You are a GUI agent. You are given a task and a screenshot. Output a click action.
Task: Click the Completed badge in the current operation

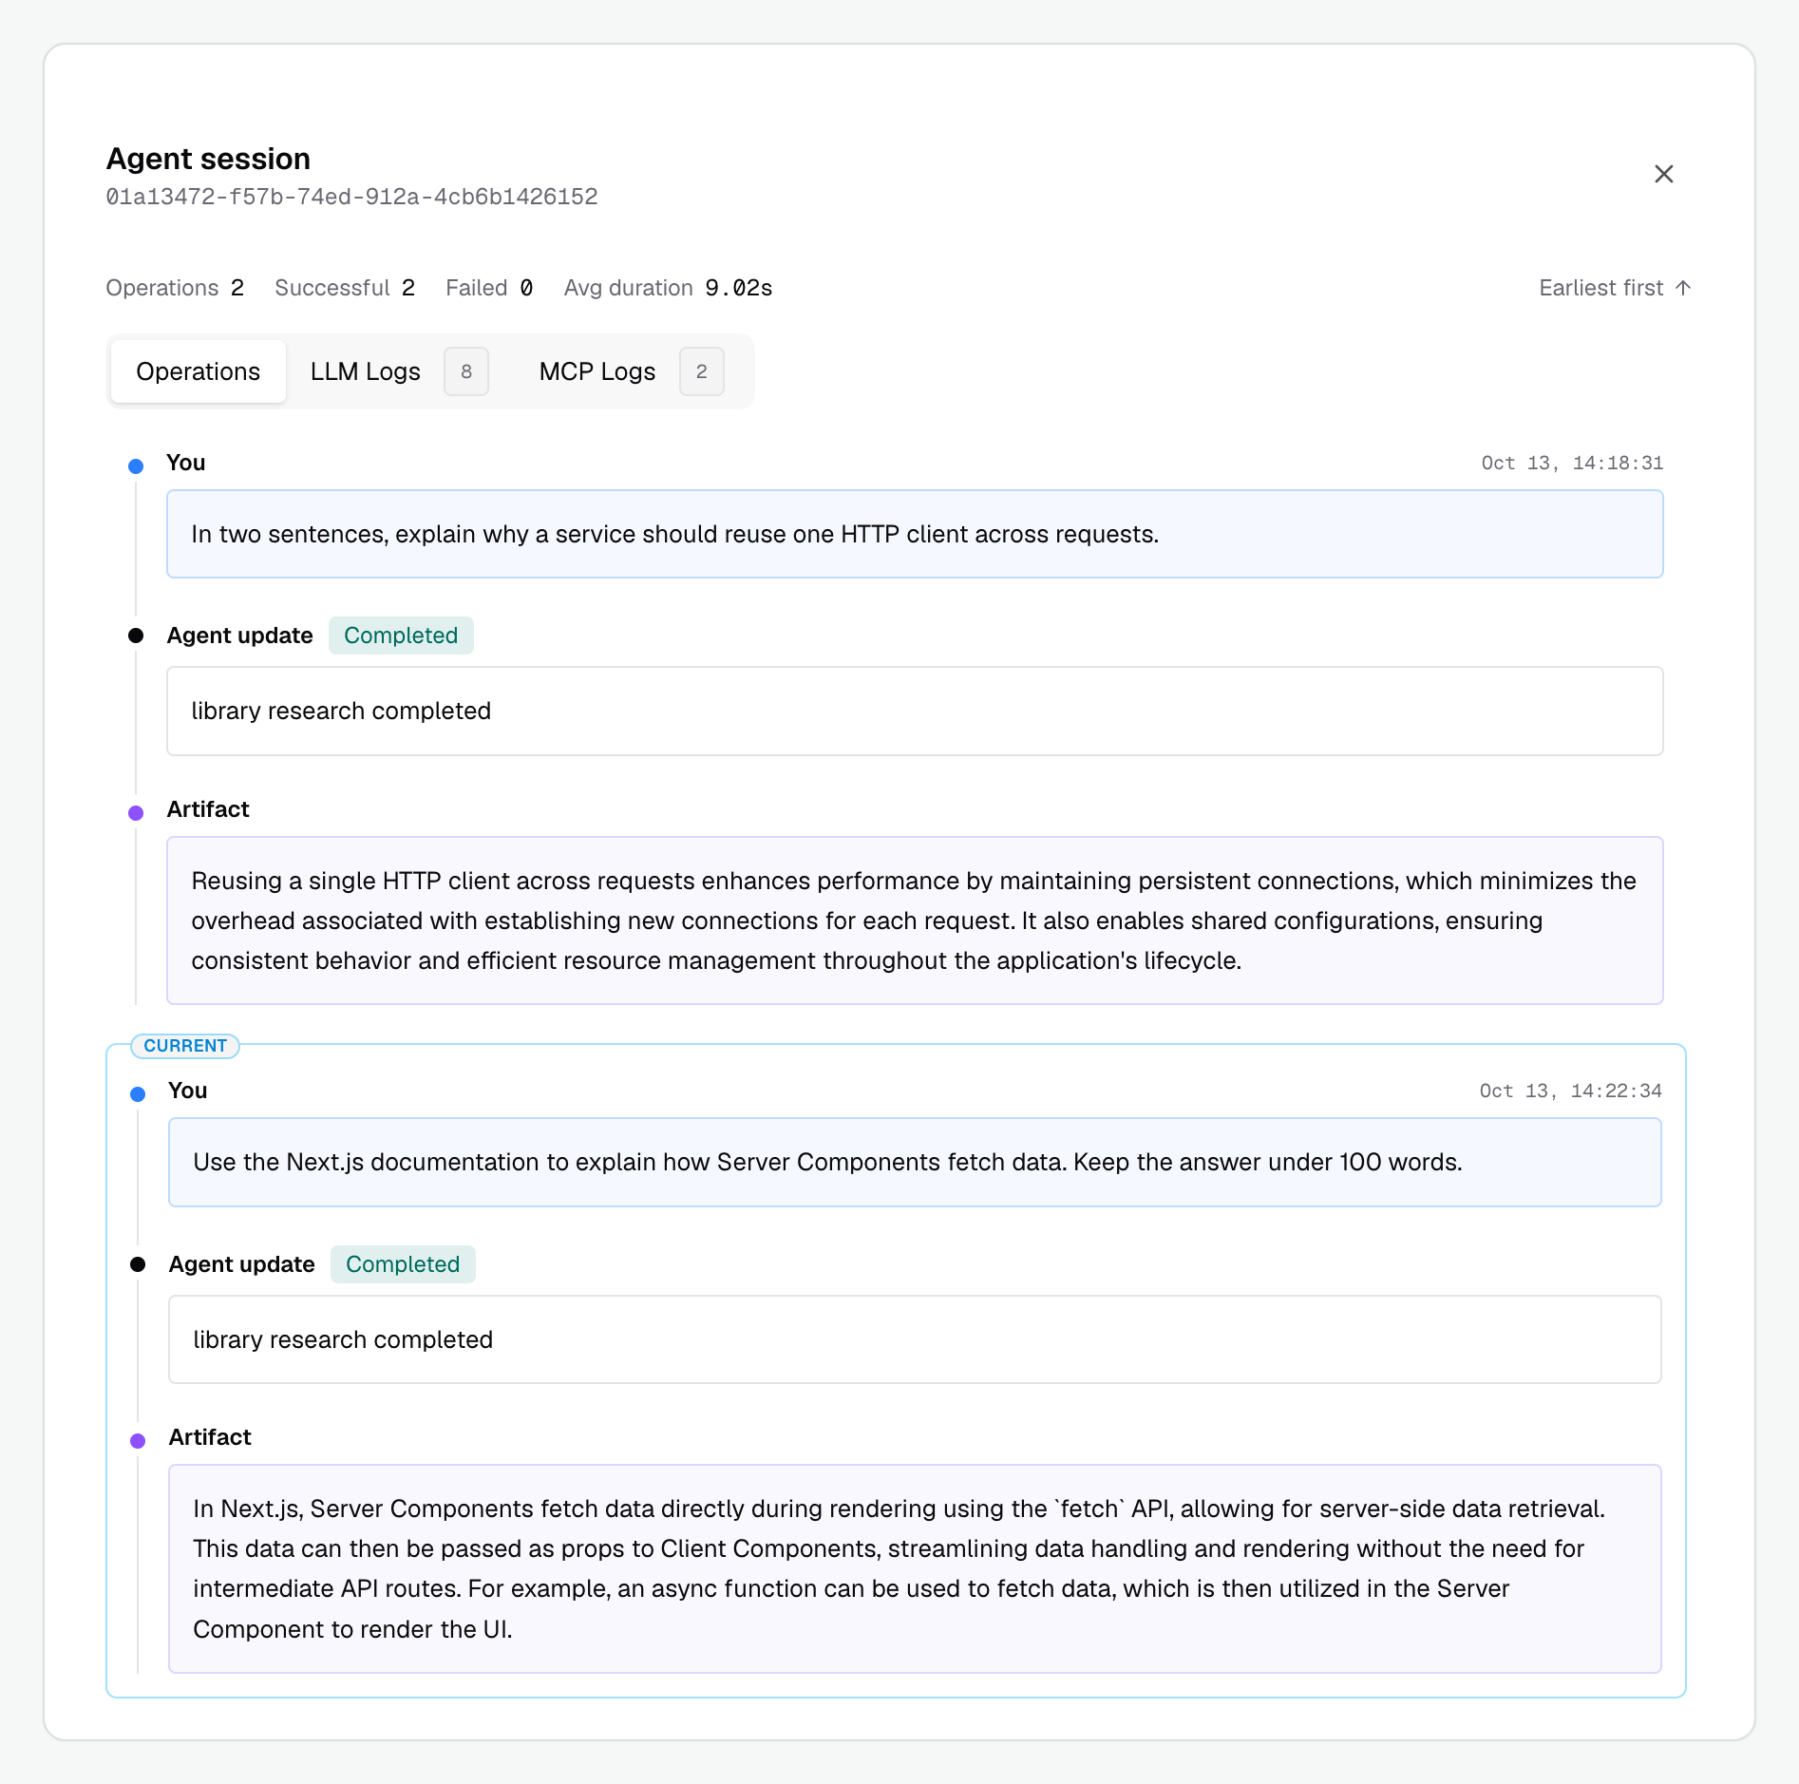(x=403, y=1264)
